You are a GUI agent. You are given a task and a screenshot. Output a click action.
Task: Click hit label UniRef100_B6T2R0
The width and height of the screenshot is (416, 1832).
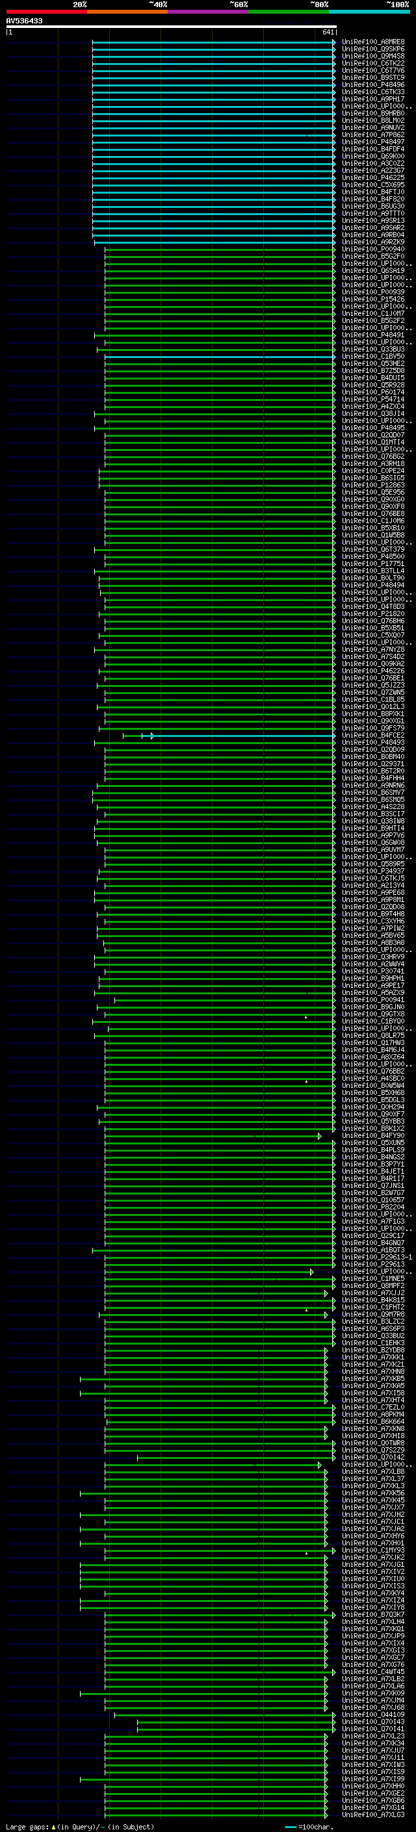click(x=373, y=771)
